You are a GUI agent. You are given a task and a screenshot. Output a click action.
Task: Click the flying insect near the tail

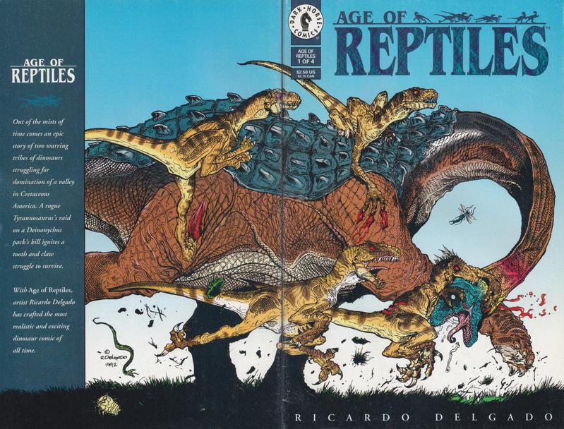463,214
